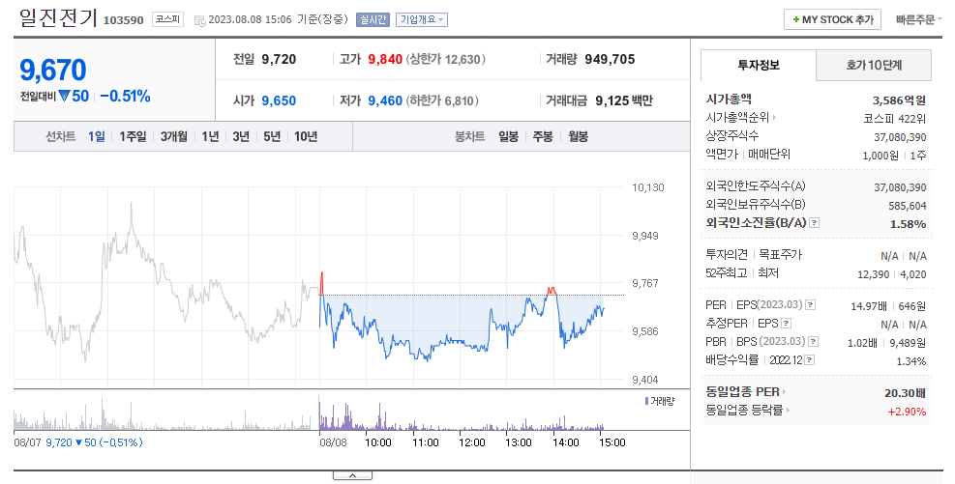Select the 10년 line chart period

[306, 136]
